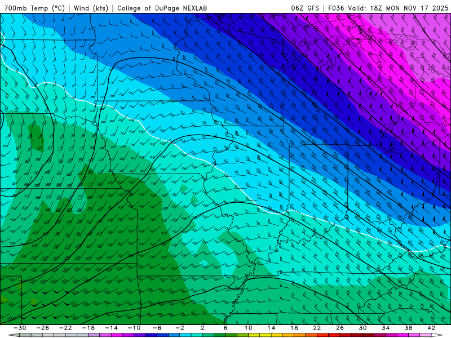Click the "22" color scale label
Viewport: 451px width, 338px height.
[317, 328]
